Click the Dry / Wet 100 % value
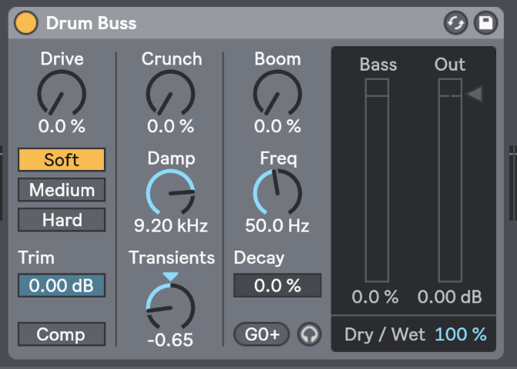517x369 pixels. [x=460, y=334]
